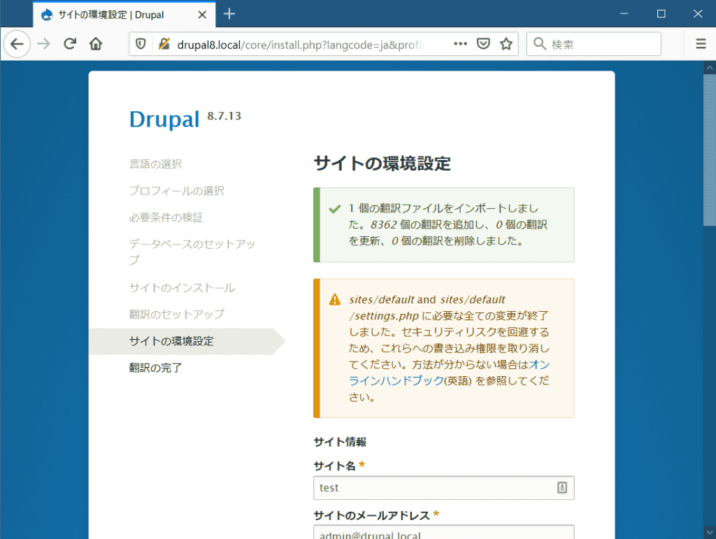The image size is (716, 539).
Task: Open the browser home page icon
Action: (95, 44)
